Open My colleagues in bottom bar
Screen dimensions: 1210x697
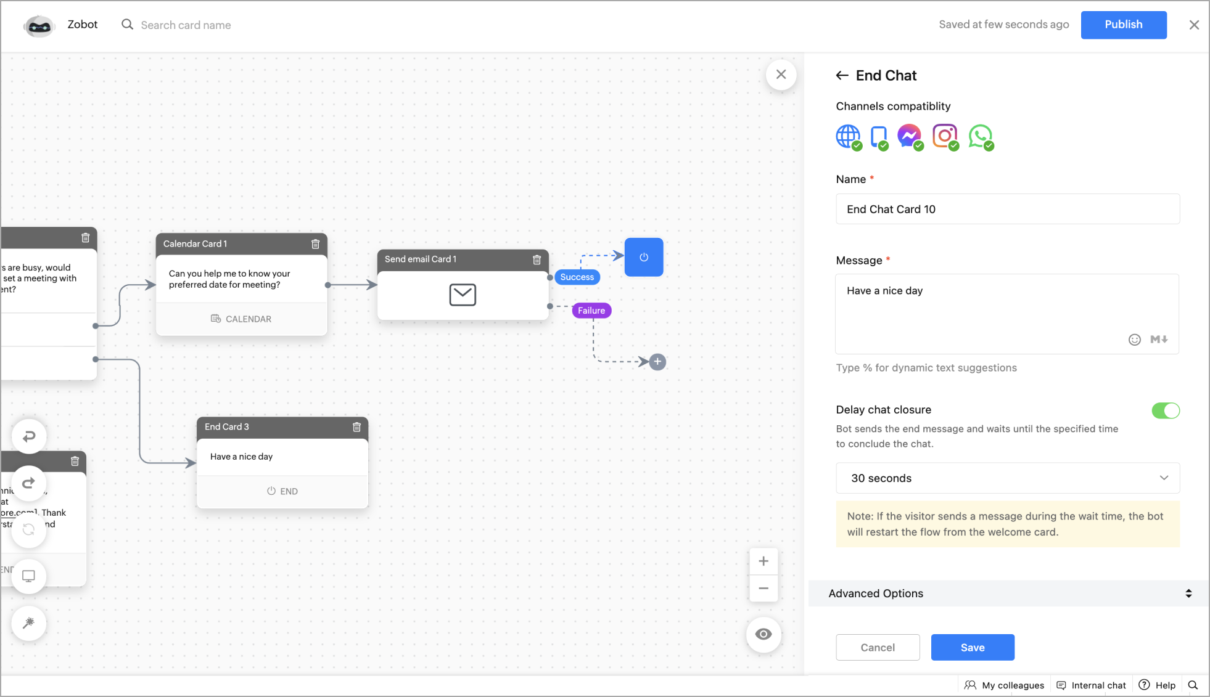1004,685
